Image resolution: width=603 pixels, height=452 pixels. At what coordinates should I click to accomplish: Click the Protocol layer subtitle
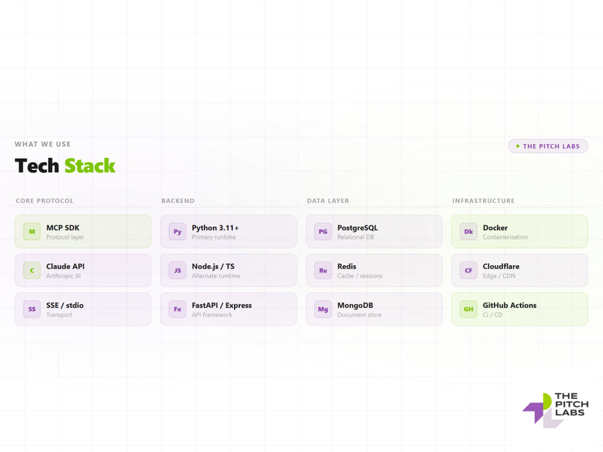point(65,237)
